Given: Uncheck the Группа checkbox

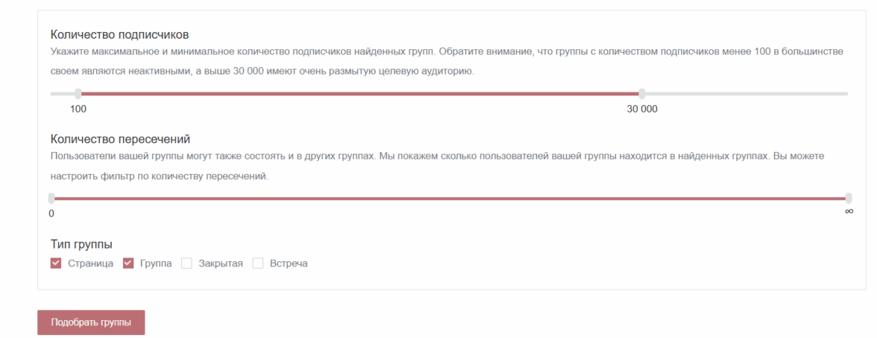Looking at the screenshot, I should [128, 263].
